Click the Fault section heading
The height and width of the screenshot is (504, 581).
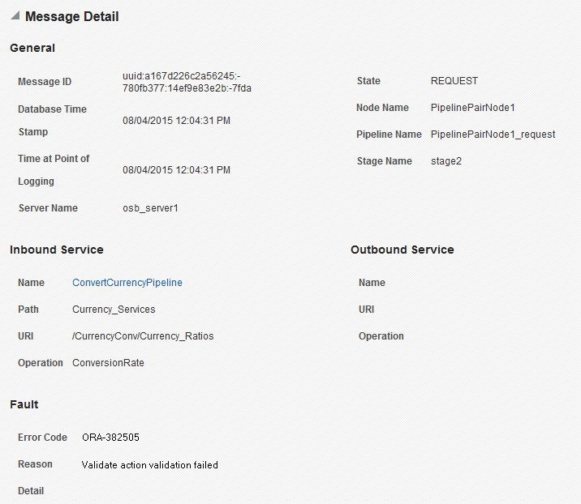(x=24, y=404)
